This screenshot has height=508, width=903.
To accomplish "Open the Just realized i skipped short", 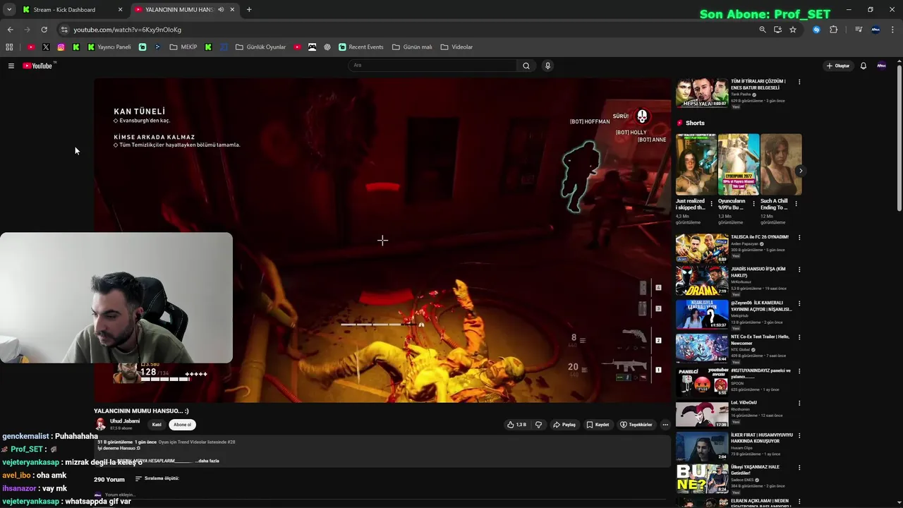I will [696, 164].
